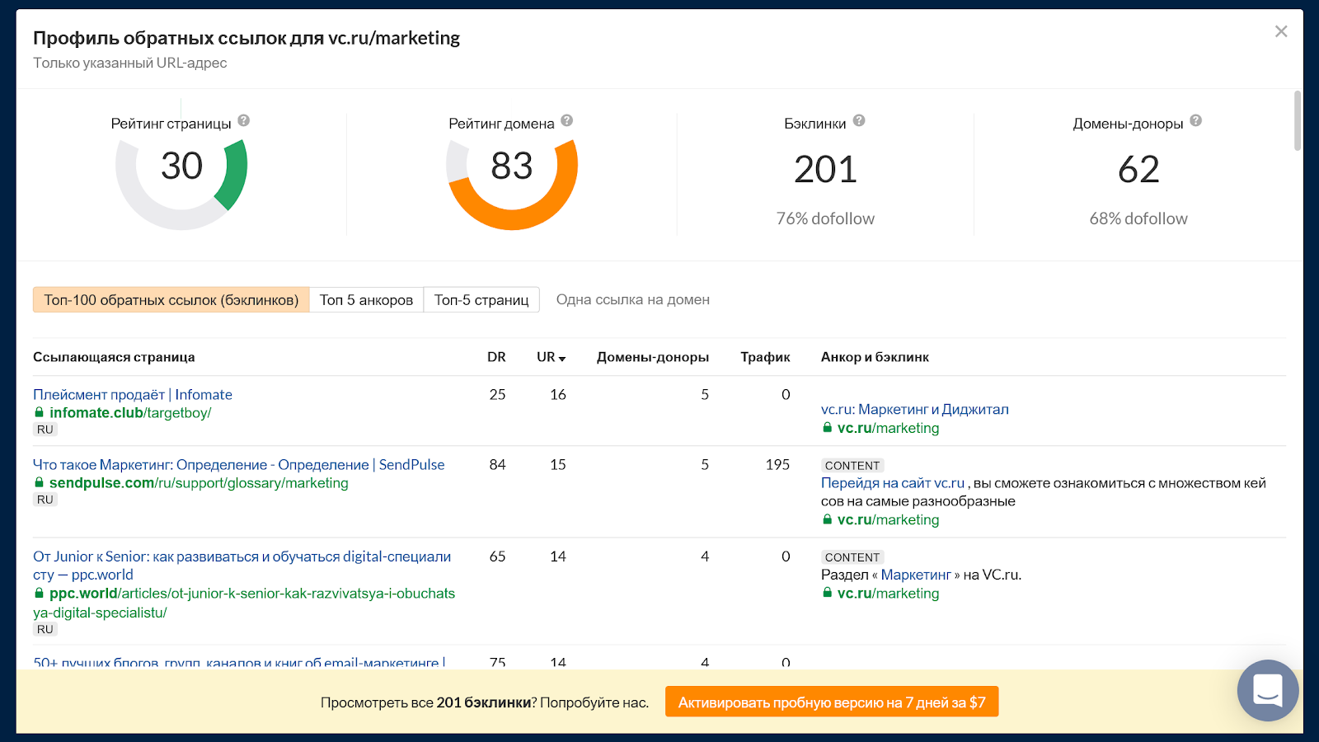Click the 76% dofollow text
Screen dimensions: 1319x742
pos(825,218)
